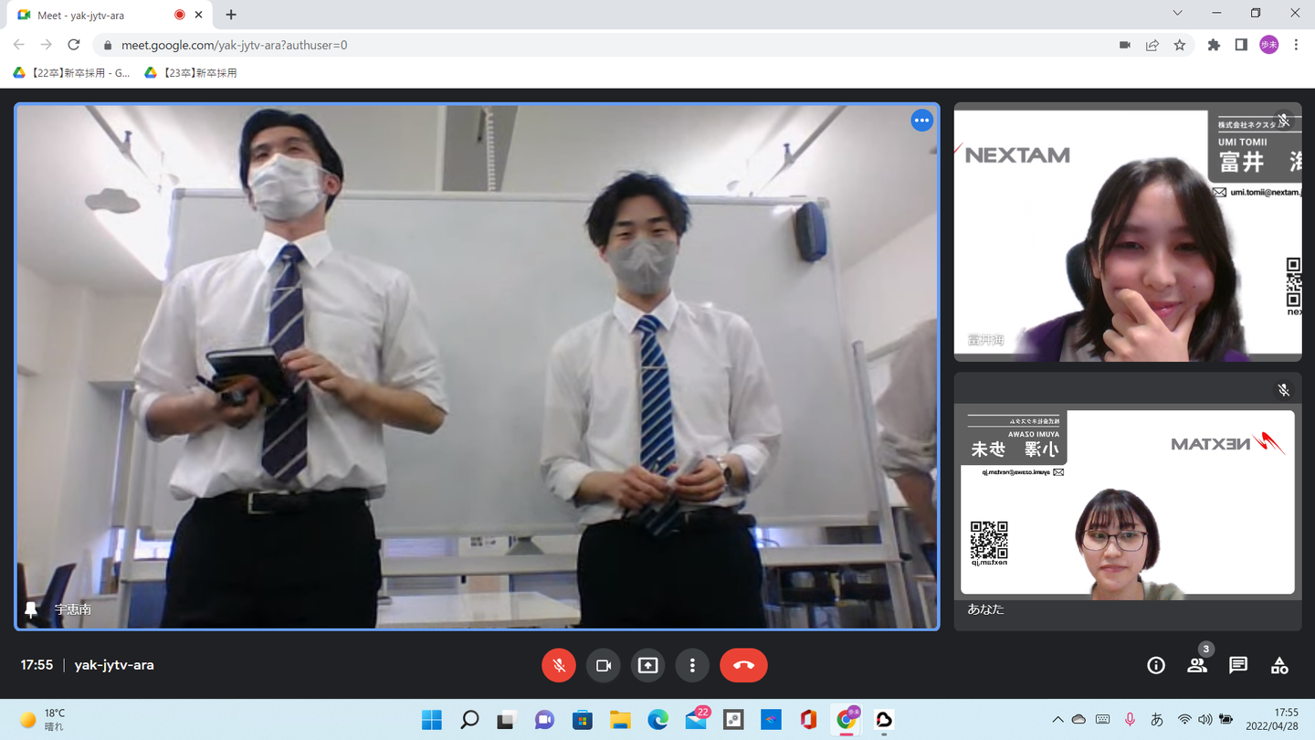This screenshot has width=1315, height=740.
Task: View site information lock icon
Action: tap(108, 45)
